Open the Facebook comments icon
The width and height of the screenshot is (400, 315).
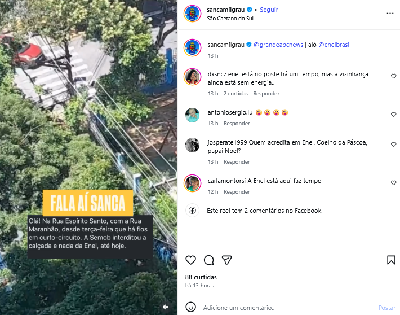click(192, 211)
